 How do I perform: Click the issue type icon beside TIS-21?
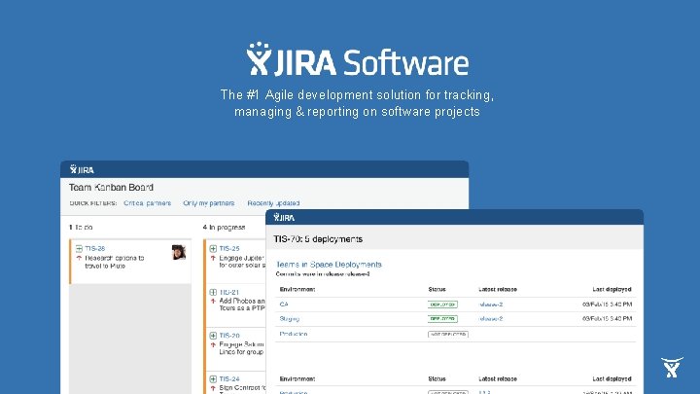click(x=213, y=292)
